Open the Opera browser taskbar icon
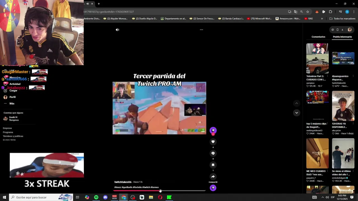The width and height of the screenshot is (358, 201). (x=160, y=197)
